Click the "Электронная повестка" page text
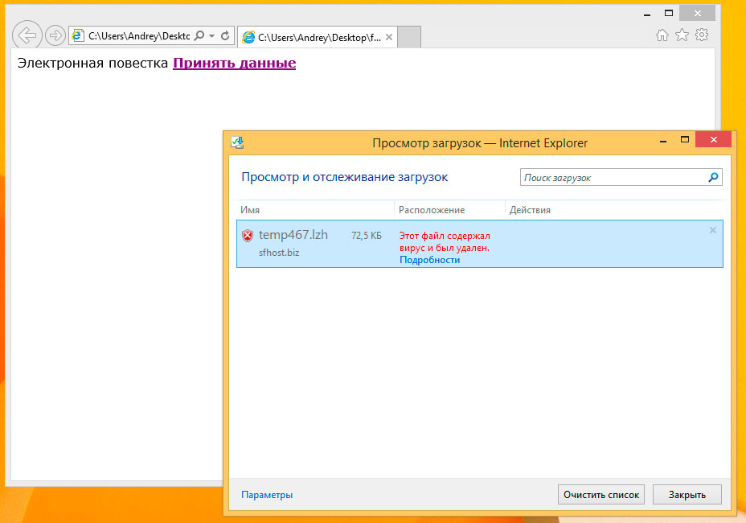Screen dimensions: 746x523 click(92, 63)
